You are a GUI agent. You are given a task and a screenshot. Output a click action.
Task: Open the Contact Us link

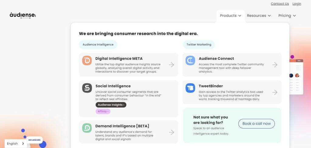280,4
